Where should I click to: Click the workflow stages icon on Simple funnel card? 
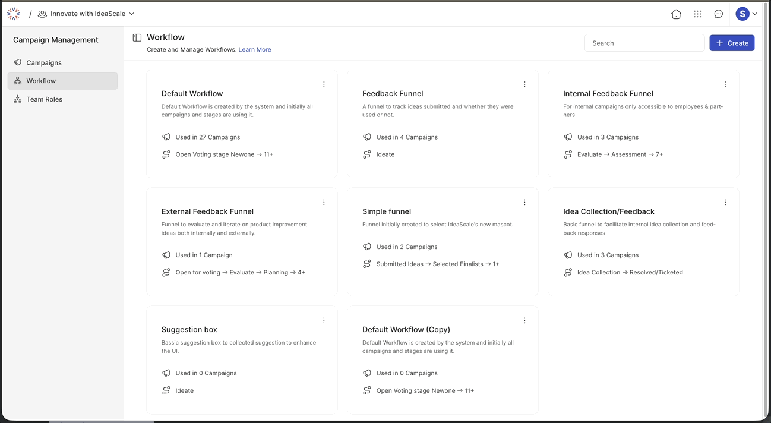[367, 264]
